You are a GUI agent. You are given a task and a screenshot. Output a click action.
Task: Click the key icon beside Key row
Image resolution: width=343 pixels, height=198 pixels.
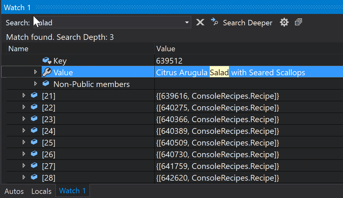click(47, 60)
